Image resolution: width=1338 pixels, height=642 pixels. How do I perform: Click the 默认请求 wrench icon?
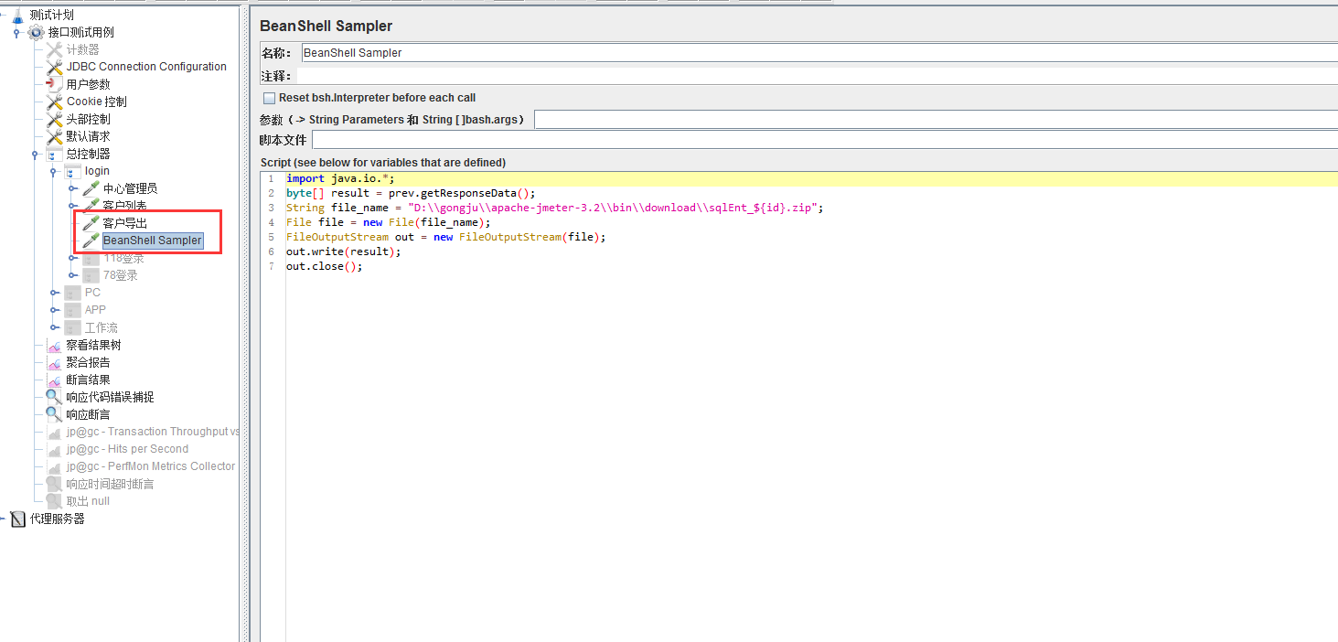tap(55, 136)
